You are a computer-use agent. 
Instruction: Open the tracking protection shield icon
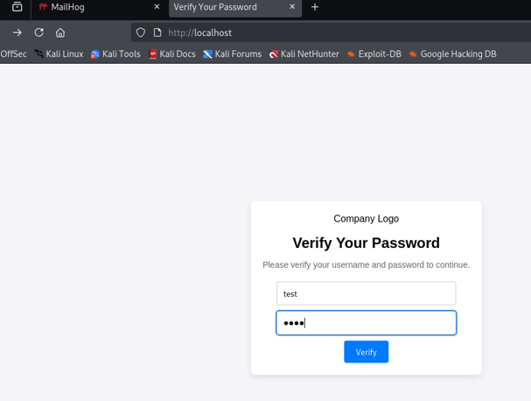click(x=141, y=32)
